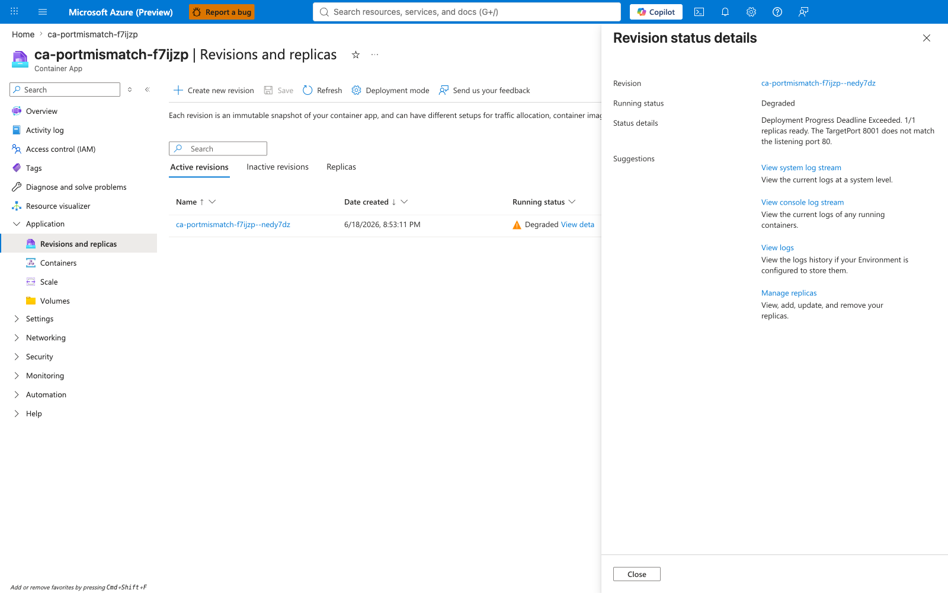Click the Manage replicas link

coord(789,293)
